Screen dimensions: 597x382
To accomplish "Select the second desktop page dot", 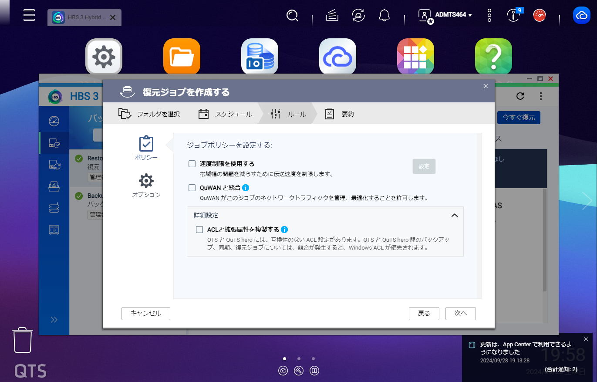I will [299, 359].
